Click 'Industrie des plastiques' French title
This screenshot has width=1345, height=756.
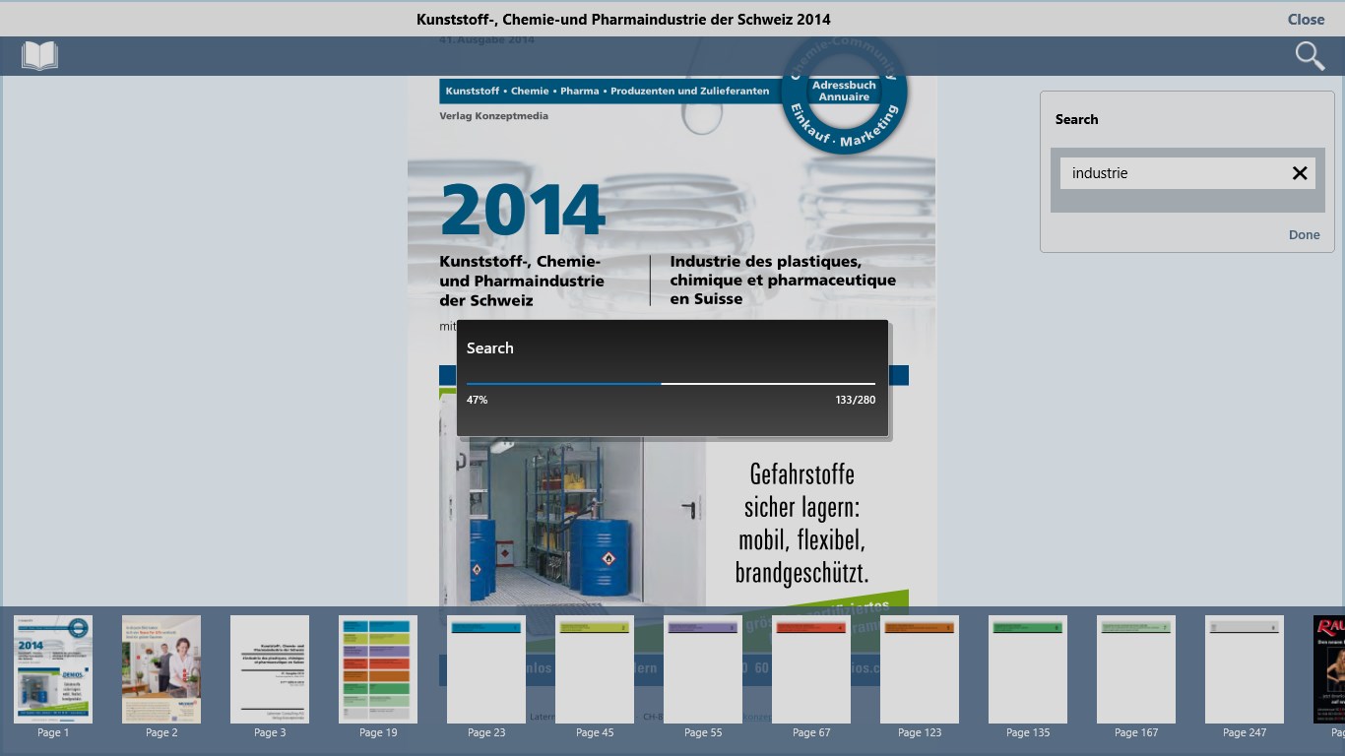click(783, 280)
